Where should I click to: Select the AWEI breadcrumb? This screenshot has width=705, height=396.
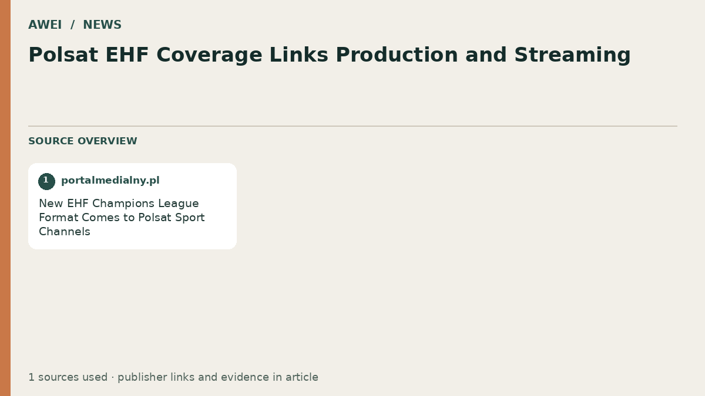pos(45,25)
